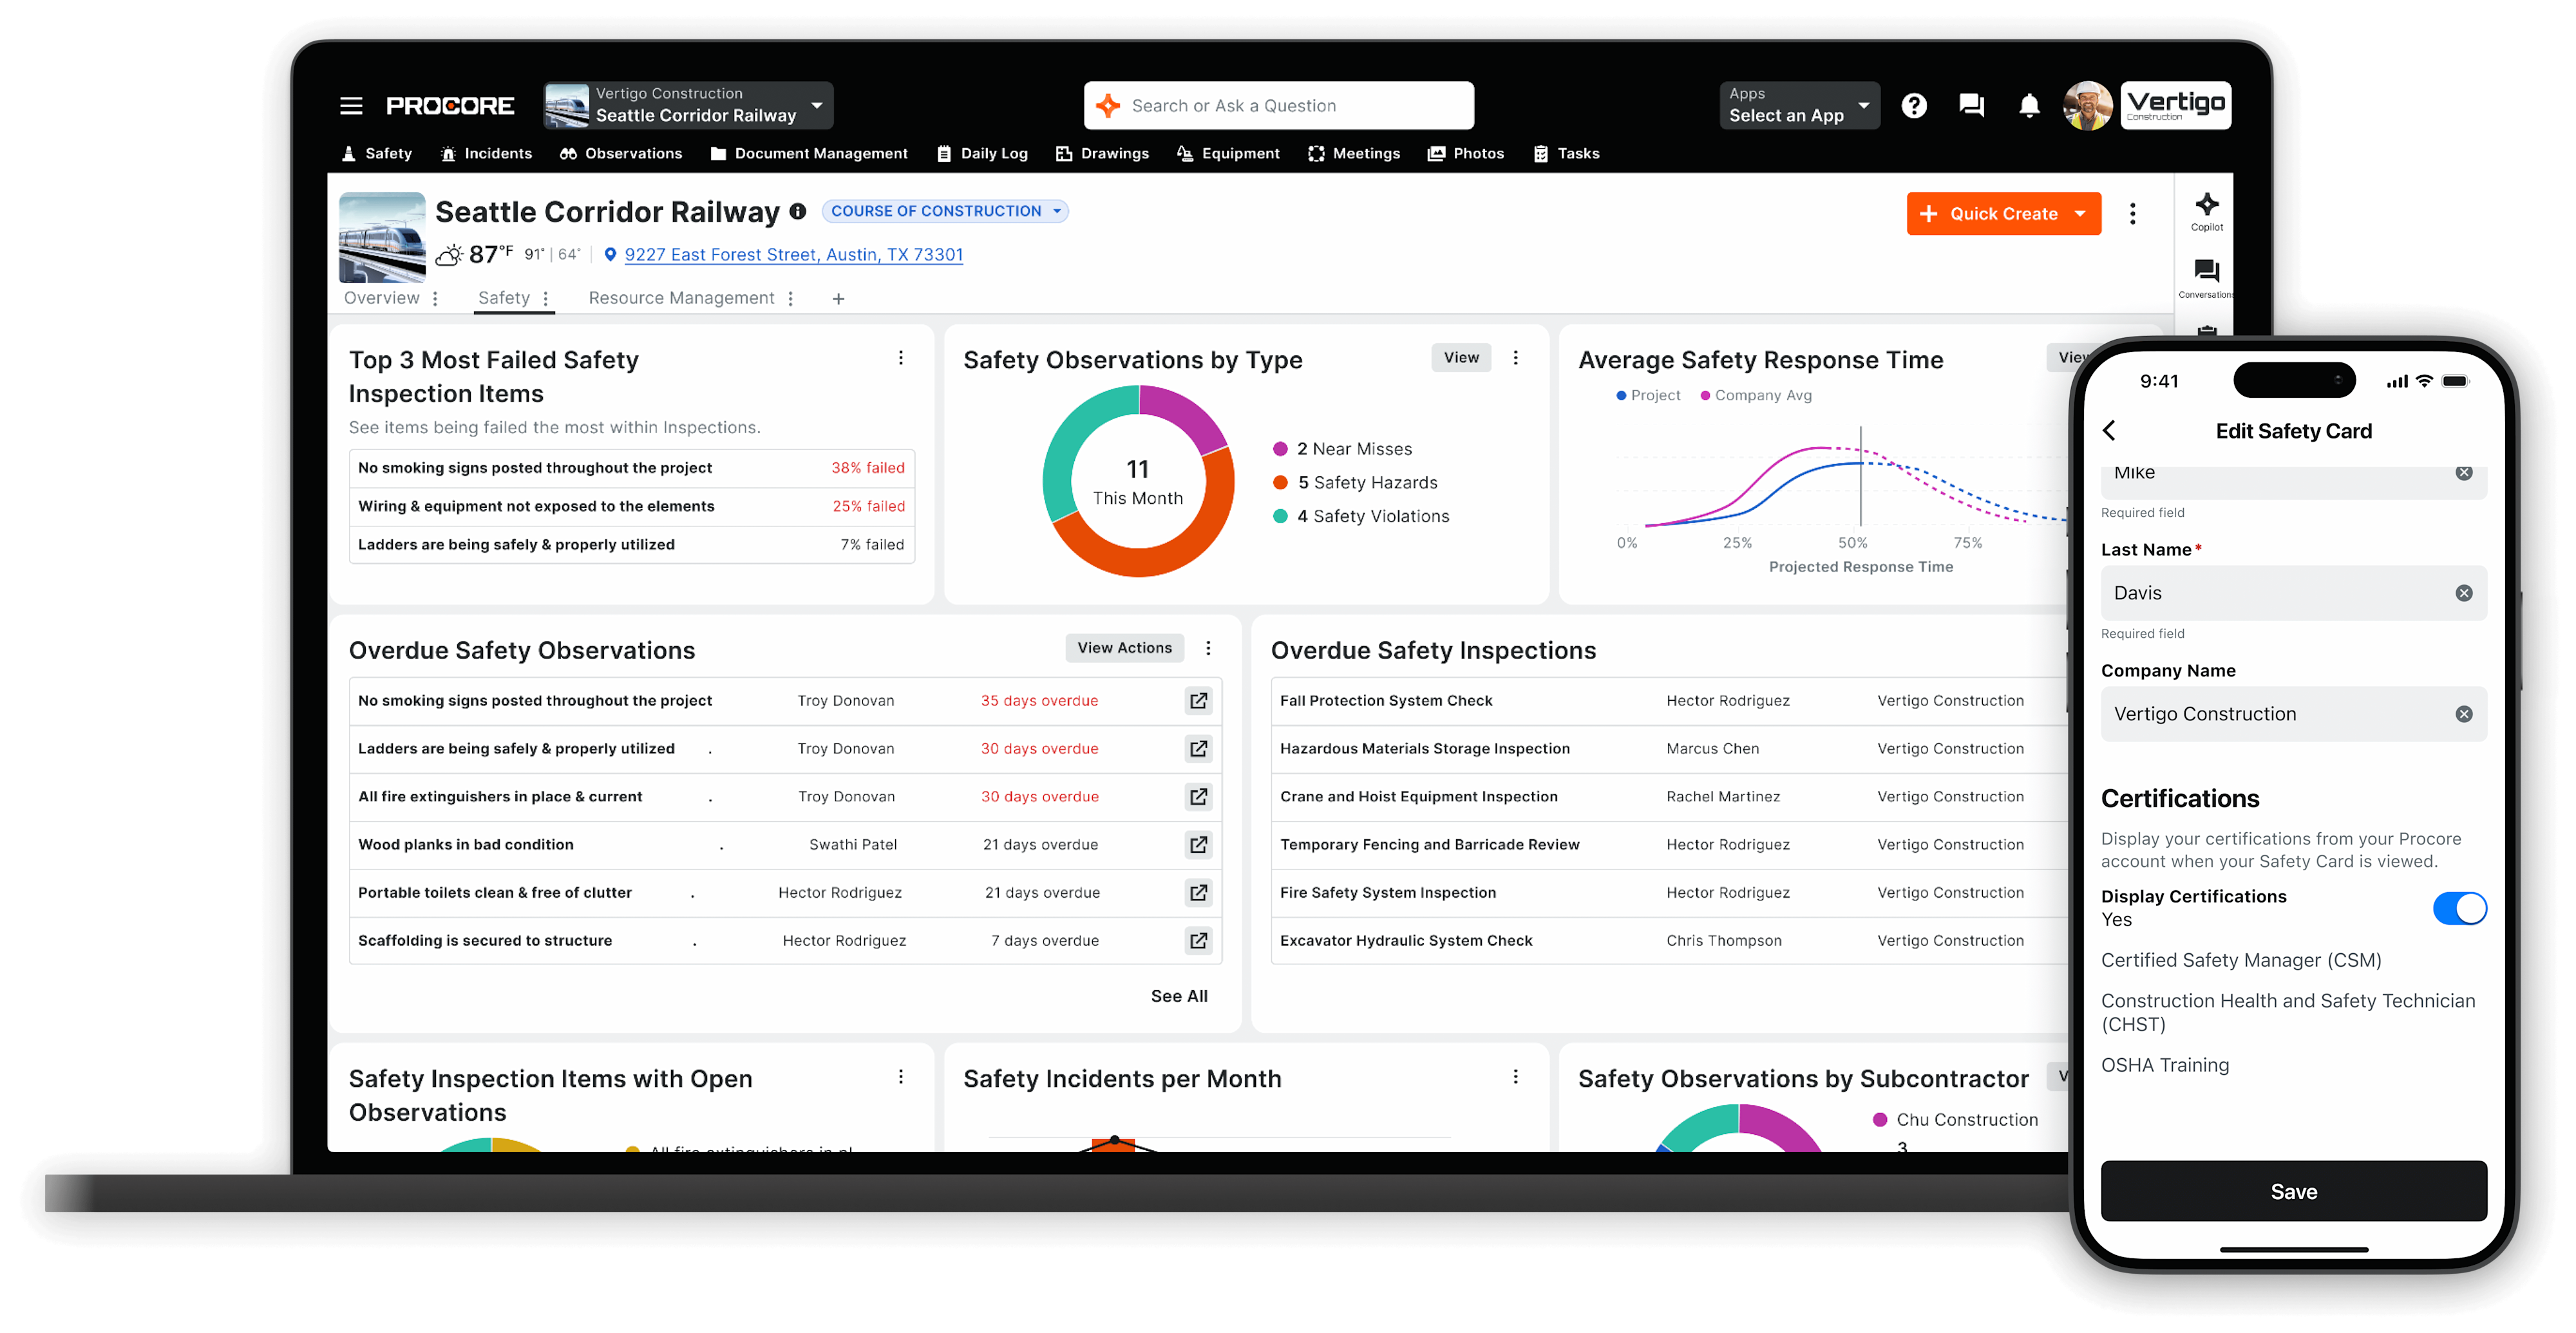Switch to the Resource Management tab
The width and height of the screenshot is (2576, 1333).
point(681,298)
